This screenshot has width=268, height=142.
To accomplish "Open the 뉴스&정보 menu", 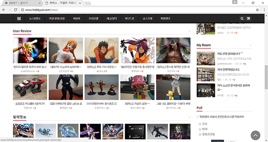I will (x=35, y=19).
